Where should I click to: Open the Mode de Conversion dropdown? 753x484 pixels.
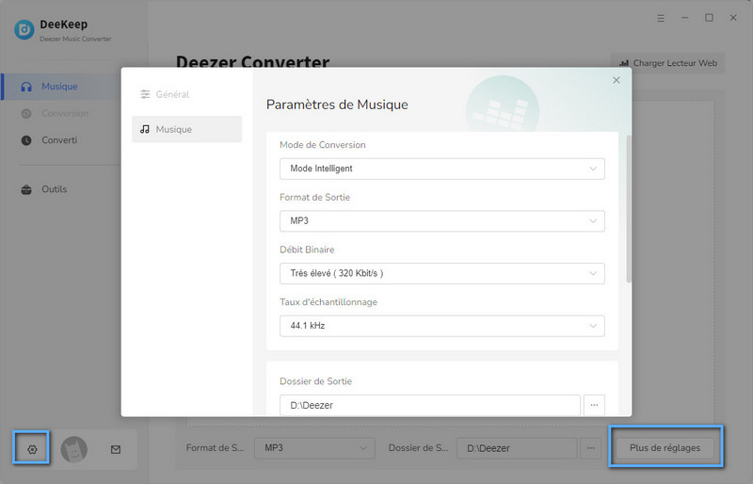(x=441, y=169)
